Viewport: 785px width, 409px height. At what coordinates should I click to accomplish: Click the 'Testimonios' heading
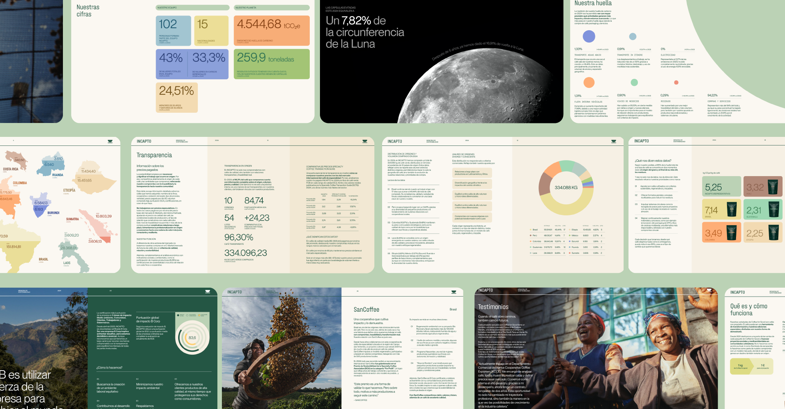tap(493, 307)
